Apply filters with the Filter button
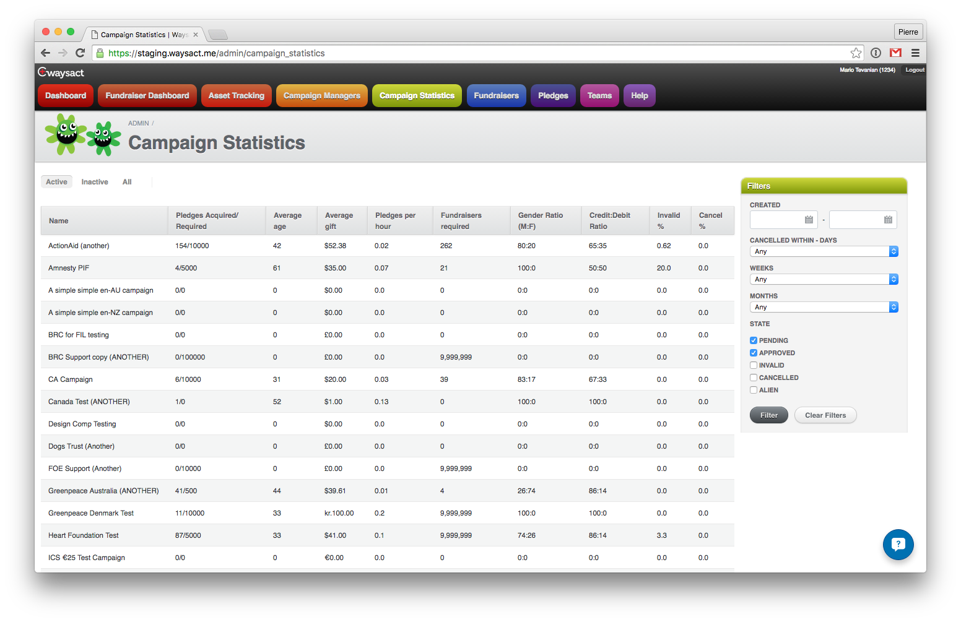The width and height of the screenshot is (961, 622). click(x=769, y=415)
